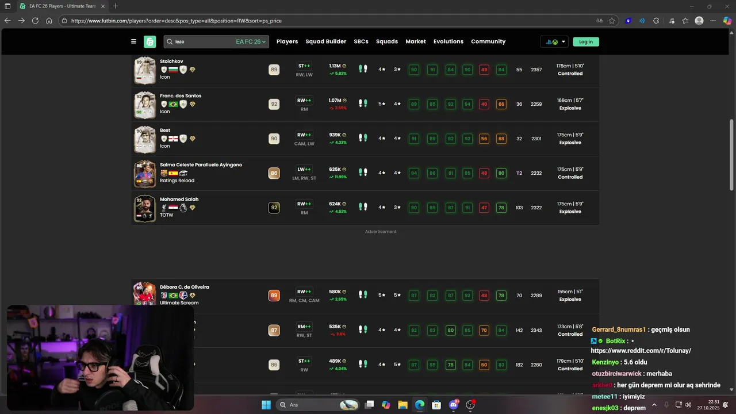Click the magnifier icon in Futbin search
The image size is (736, 414).
169,41
